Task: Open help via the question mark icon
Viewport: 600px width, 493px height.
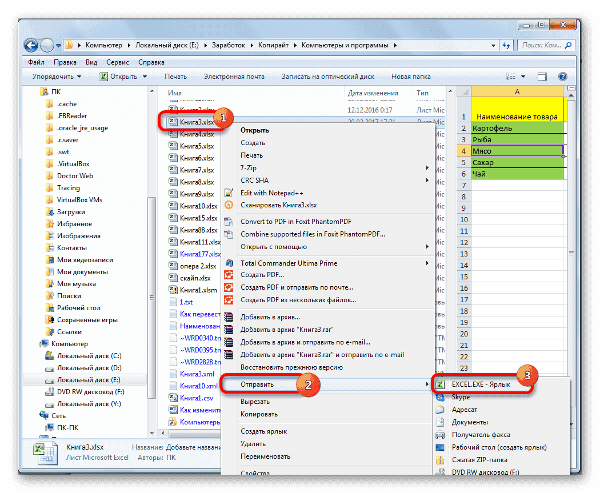Action: tap(562, 76)
